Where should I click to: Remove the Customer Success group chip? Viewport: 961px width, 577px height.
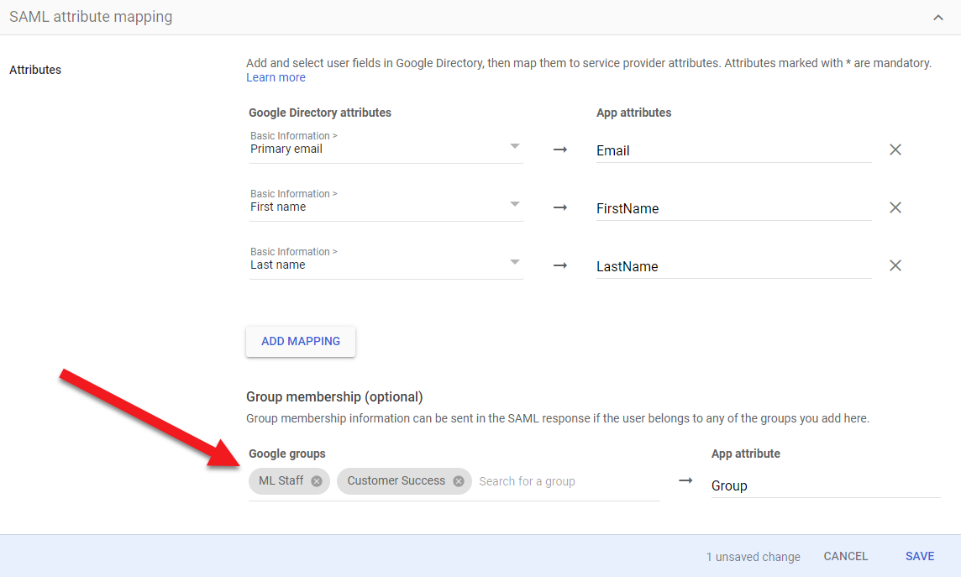click(459, 481)
